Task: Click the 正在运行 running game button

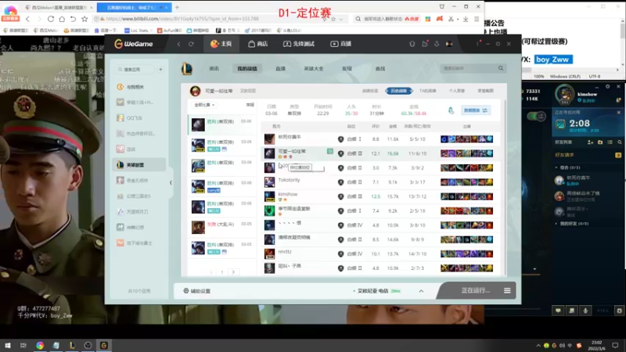Action: coord(476,290)
